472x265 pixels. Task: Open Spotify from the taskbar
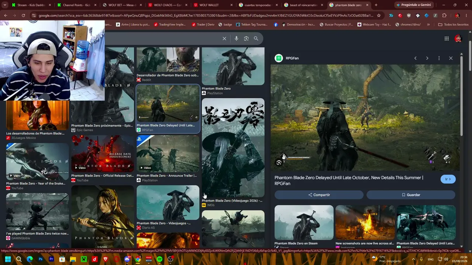[159, 259]
